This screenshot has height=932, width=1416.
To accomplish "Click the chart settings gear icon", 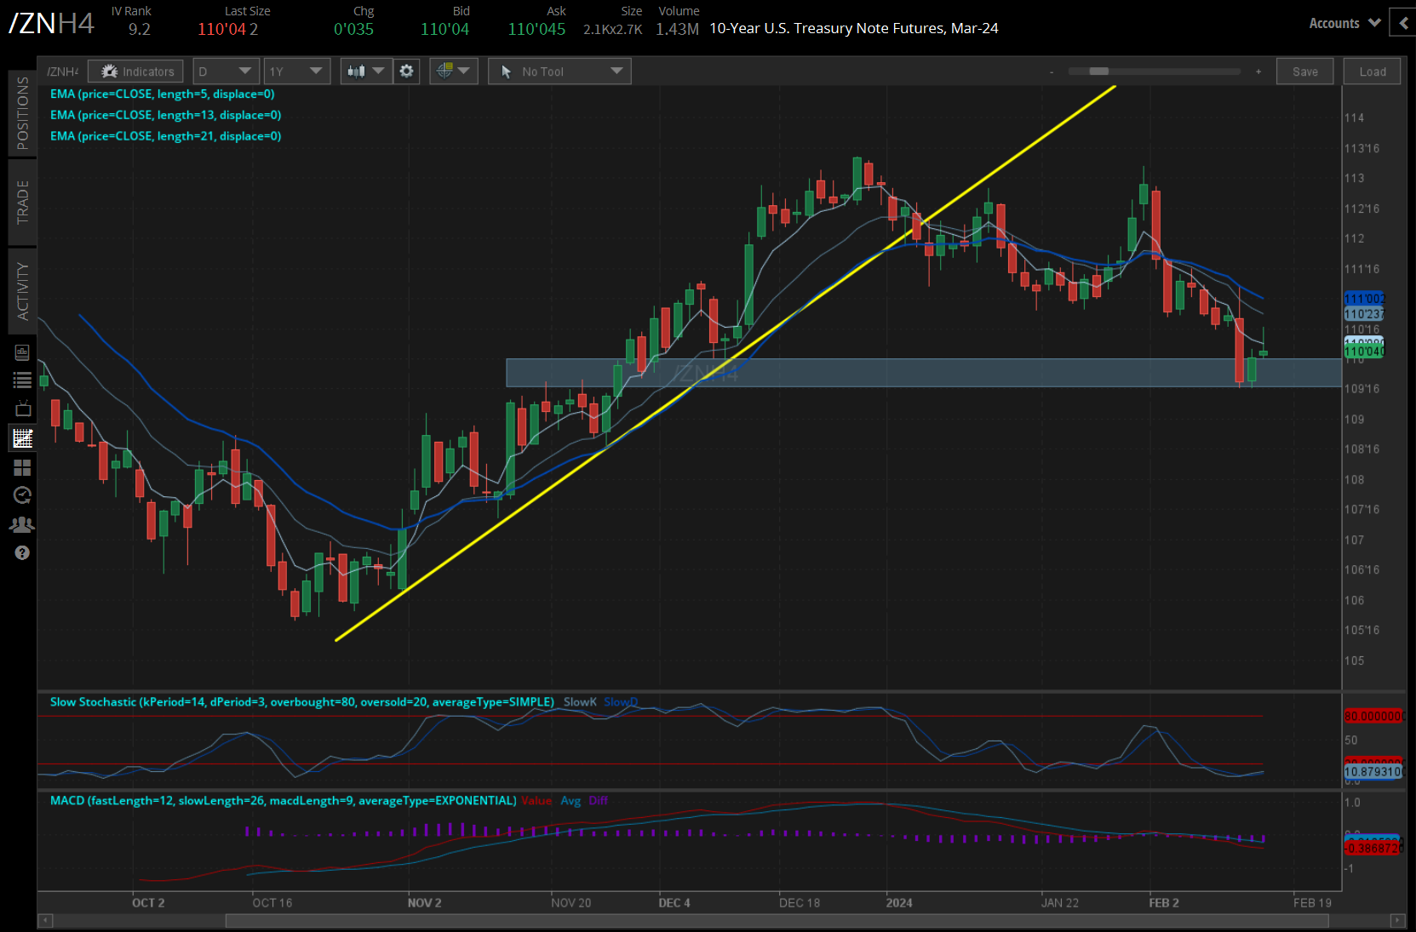I will [406, 71].
